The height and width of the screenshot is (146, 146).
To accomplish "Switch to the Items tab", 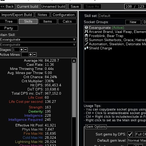I will pyautogui.click(x=48, y=21).
